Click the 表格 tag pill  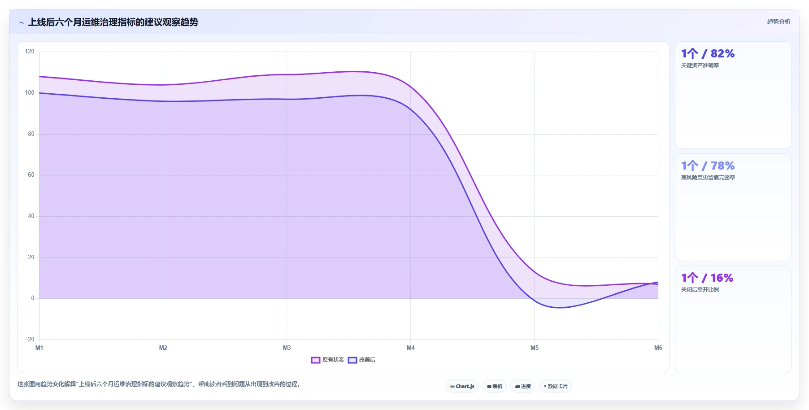point(495,386)
